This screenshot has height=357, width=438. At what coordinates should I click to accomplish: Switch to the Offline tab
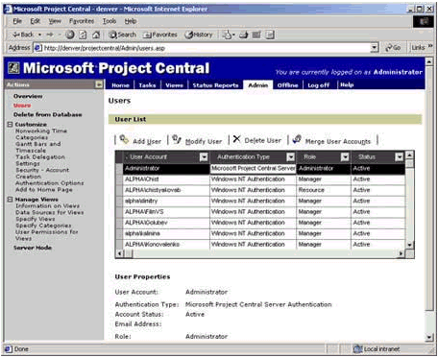(287, 85)
